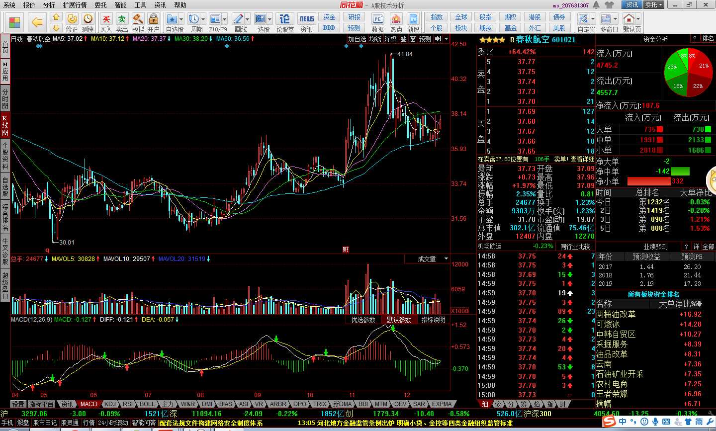Toggle the 分时图 side tab
Screen dimensions: 716x431
5,99
